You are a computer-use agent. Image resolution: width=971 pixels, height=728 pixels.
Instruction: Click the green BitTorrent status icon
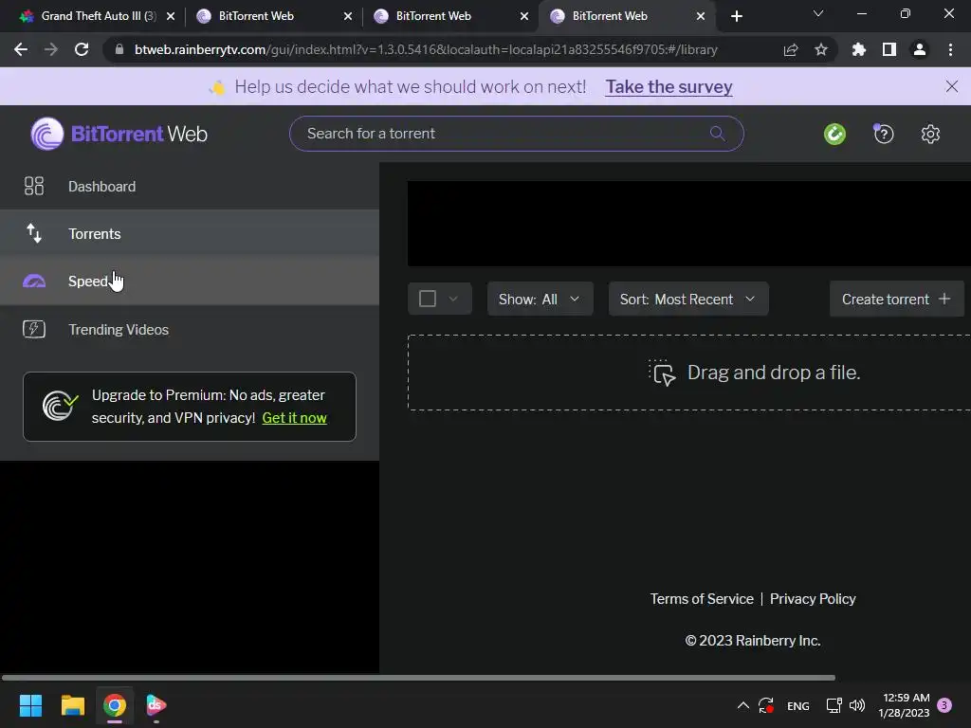click(x=834, y=134)
